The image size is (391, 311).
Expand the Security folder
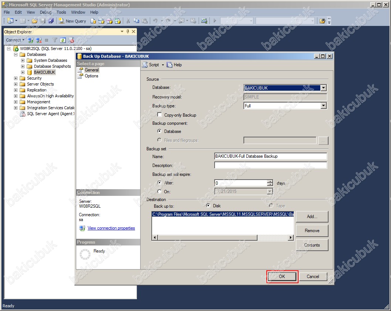tap(16, 78)
